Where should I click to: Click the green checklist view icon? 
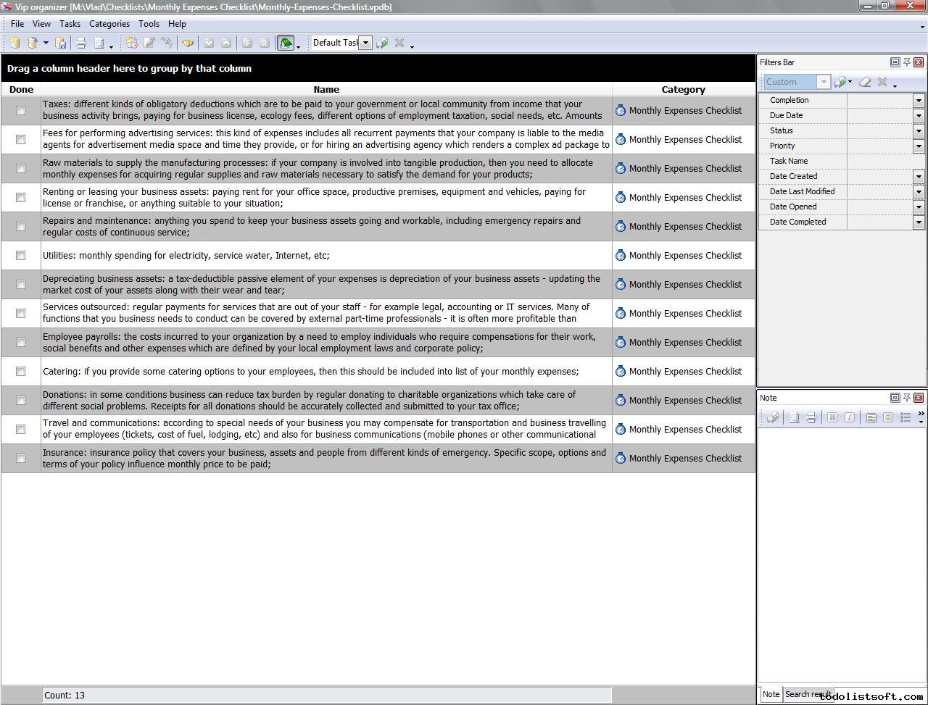point(286,43)
